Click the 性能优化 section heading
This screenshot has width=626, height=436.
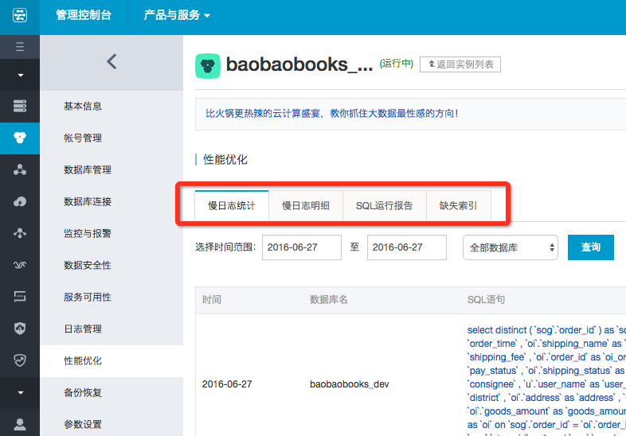point(225,160)
